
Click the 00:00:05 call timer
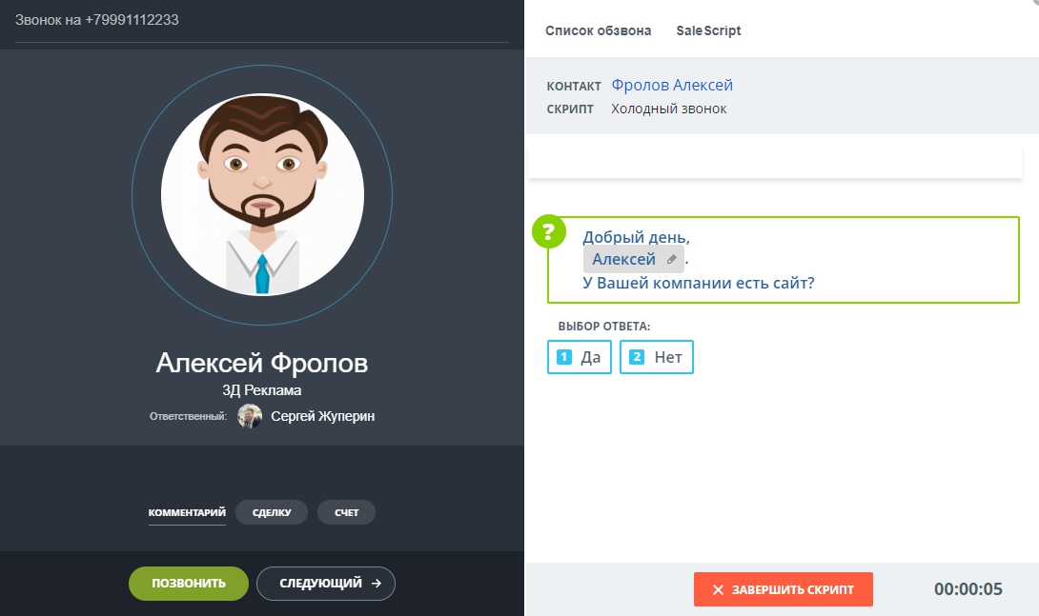coord(968,589)
